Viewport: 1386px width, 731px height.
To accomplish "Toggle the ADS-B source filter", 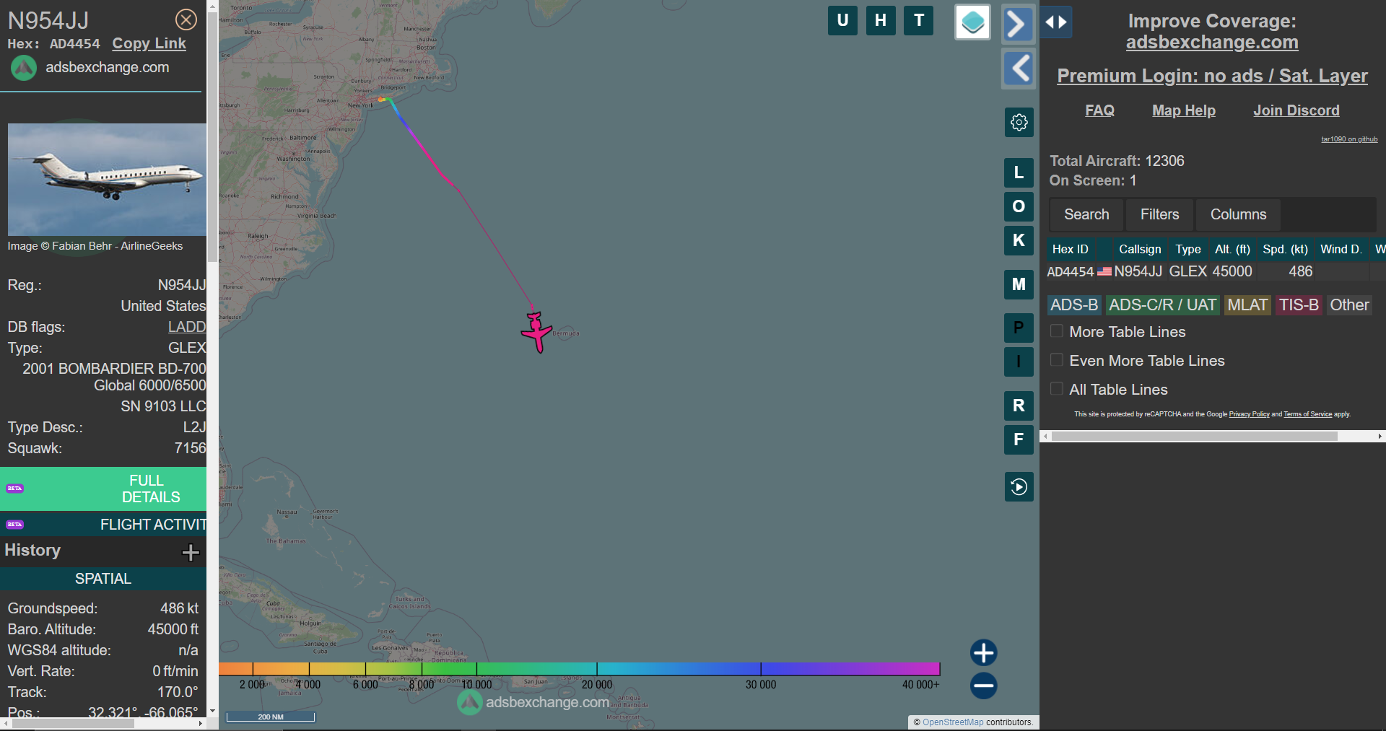I will [1074, 305].
